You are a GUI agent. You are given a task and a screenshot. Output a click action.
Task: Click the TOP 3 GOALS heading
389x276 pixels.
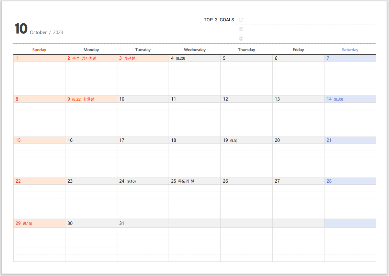click(x=219, y=20)
